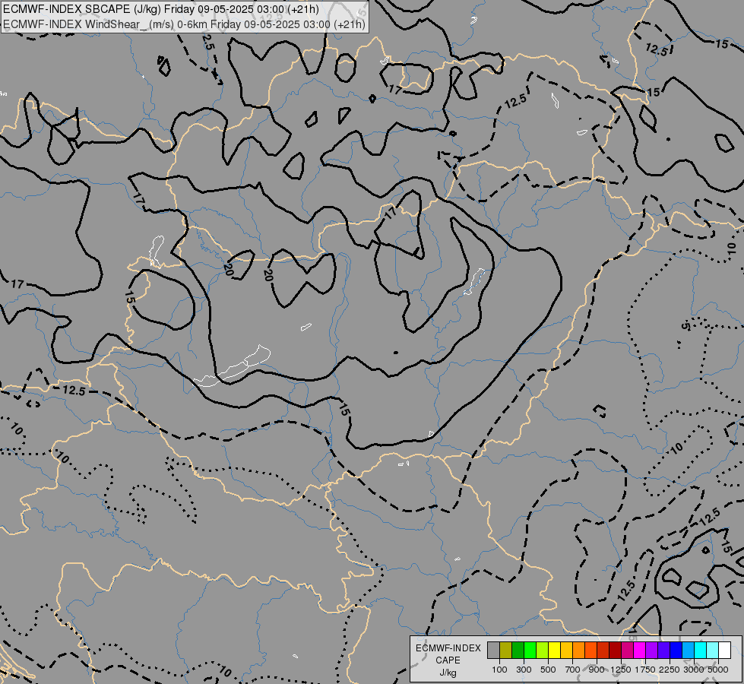Image resolution: width=744 pixels, height=684 pixels.
Task: Click the dotted contour label 5
Action: tap(685, 325)
